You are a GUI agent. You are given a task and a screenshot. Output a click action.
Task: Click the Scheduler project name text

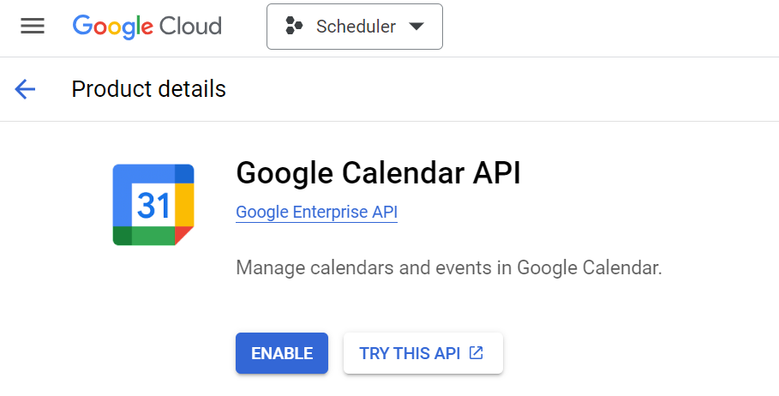[x=356, y=27]
